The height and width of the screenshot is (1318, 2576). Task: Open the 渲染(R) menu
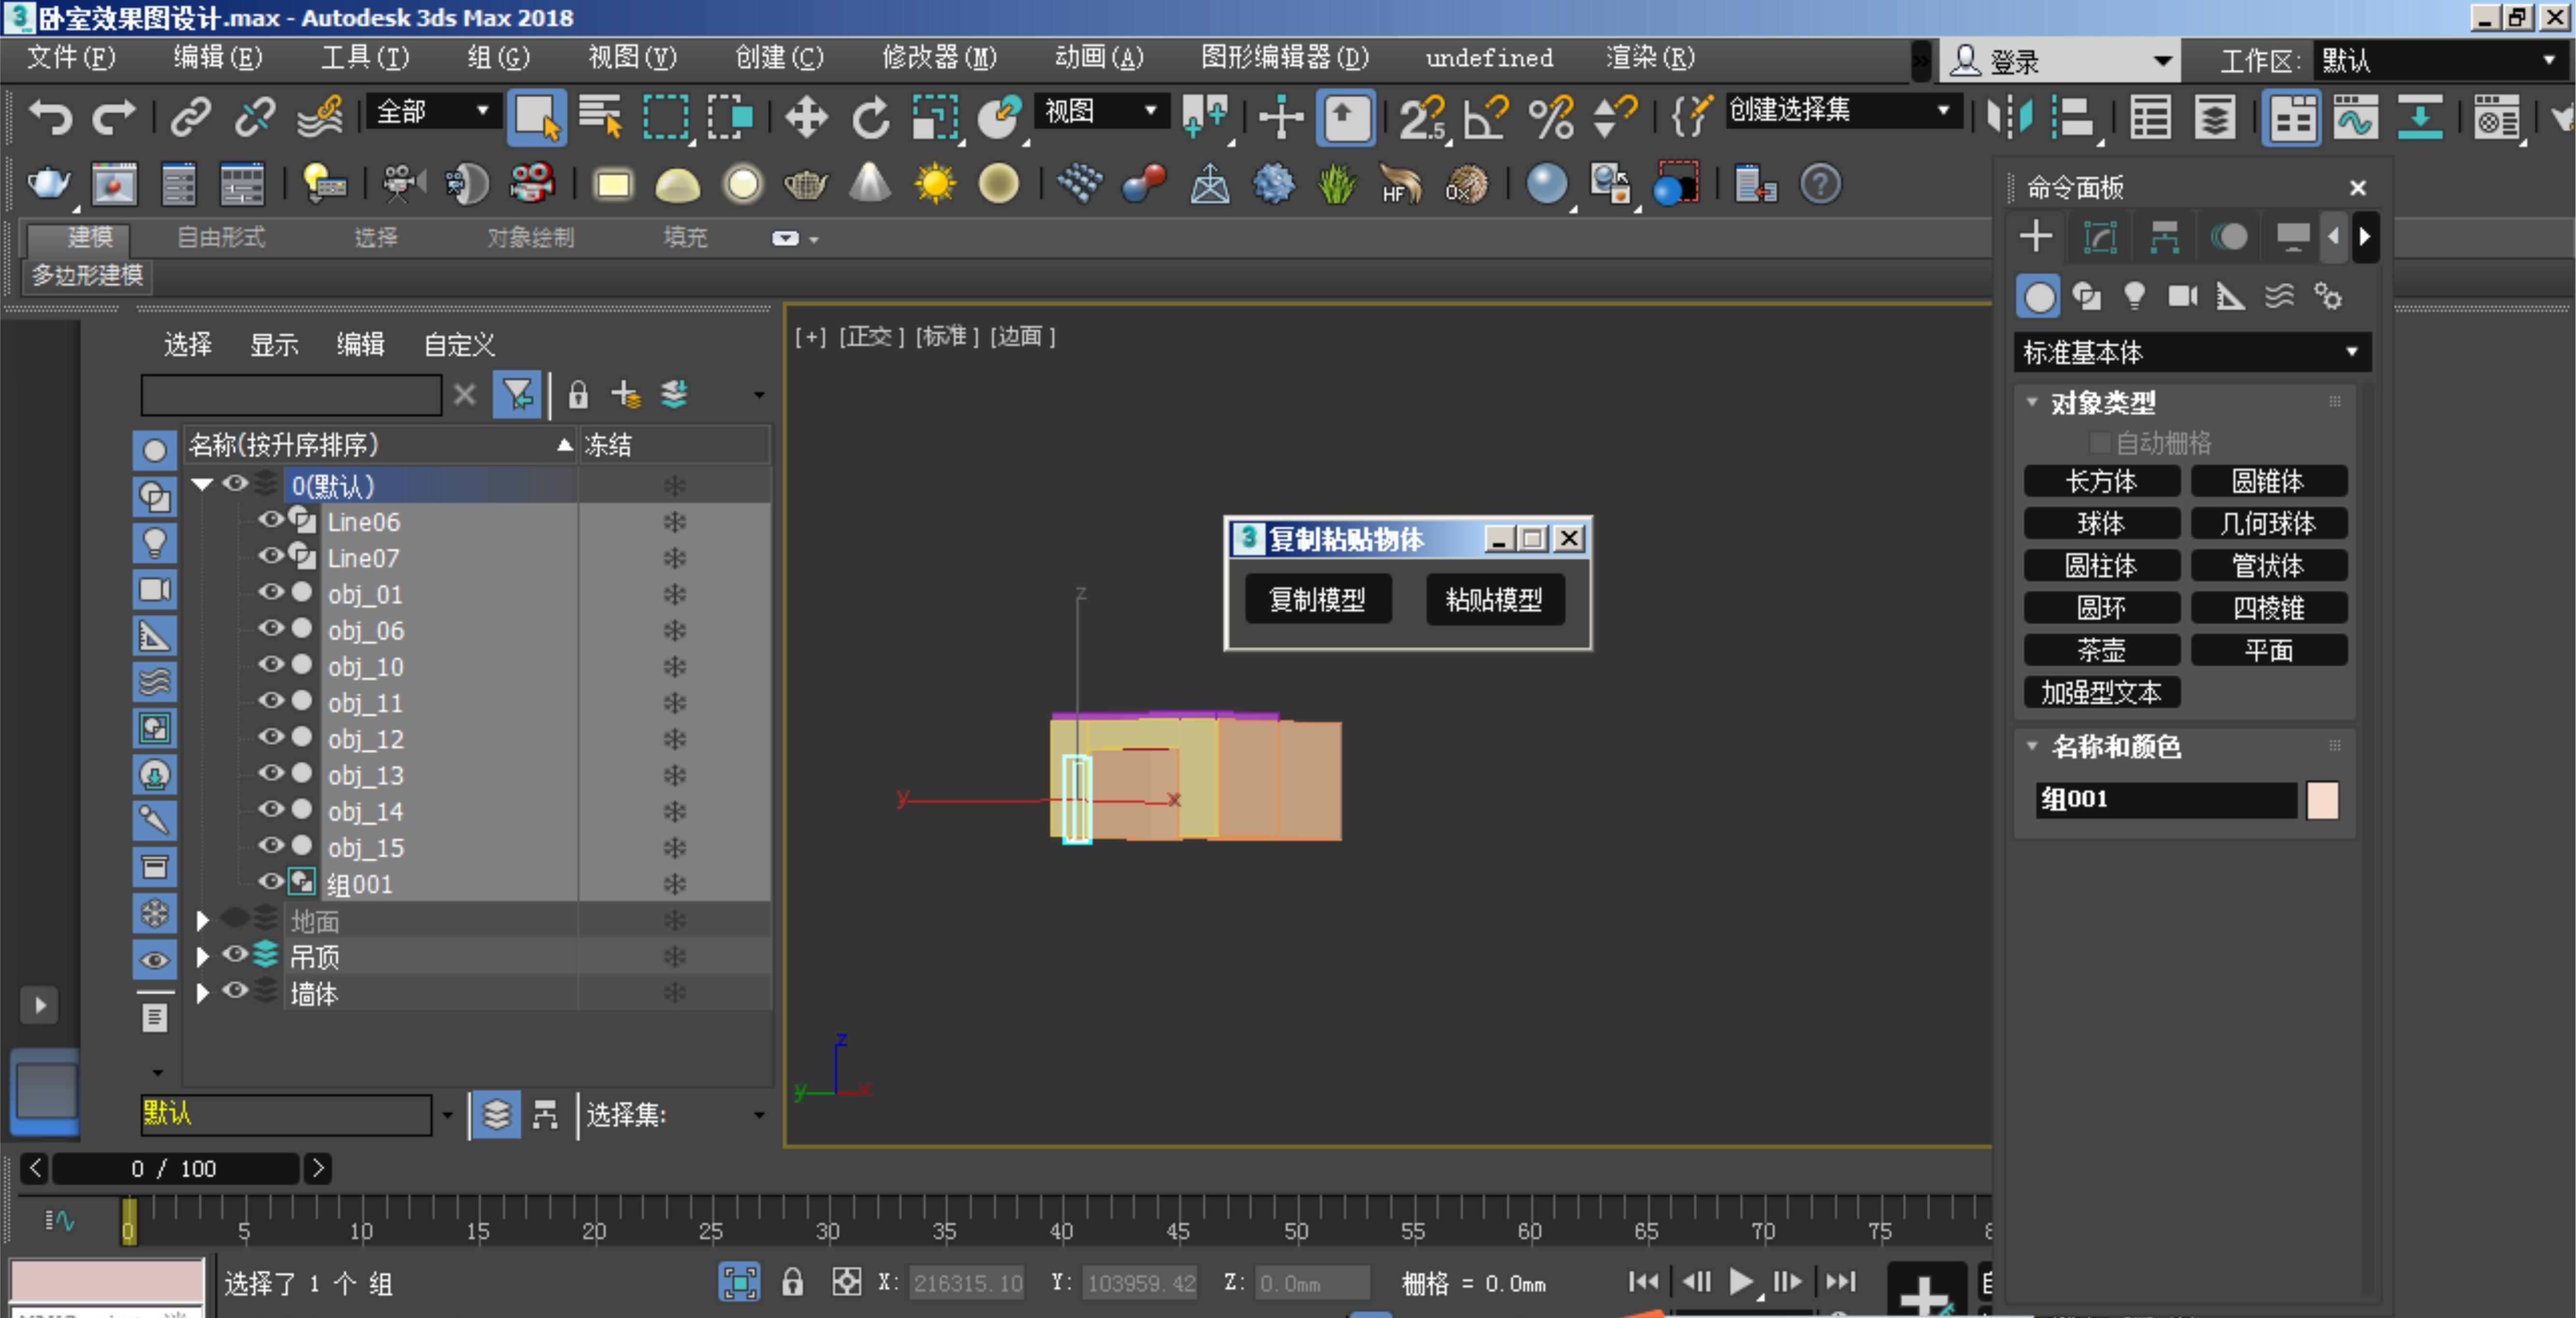pyautogui.click(x=1650, y=57)
